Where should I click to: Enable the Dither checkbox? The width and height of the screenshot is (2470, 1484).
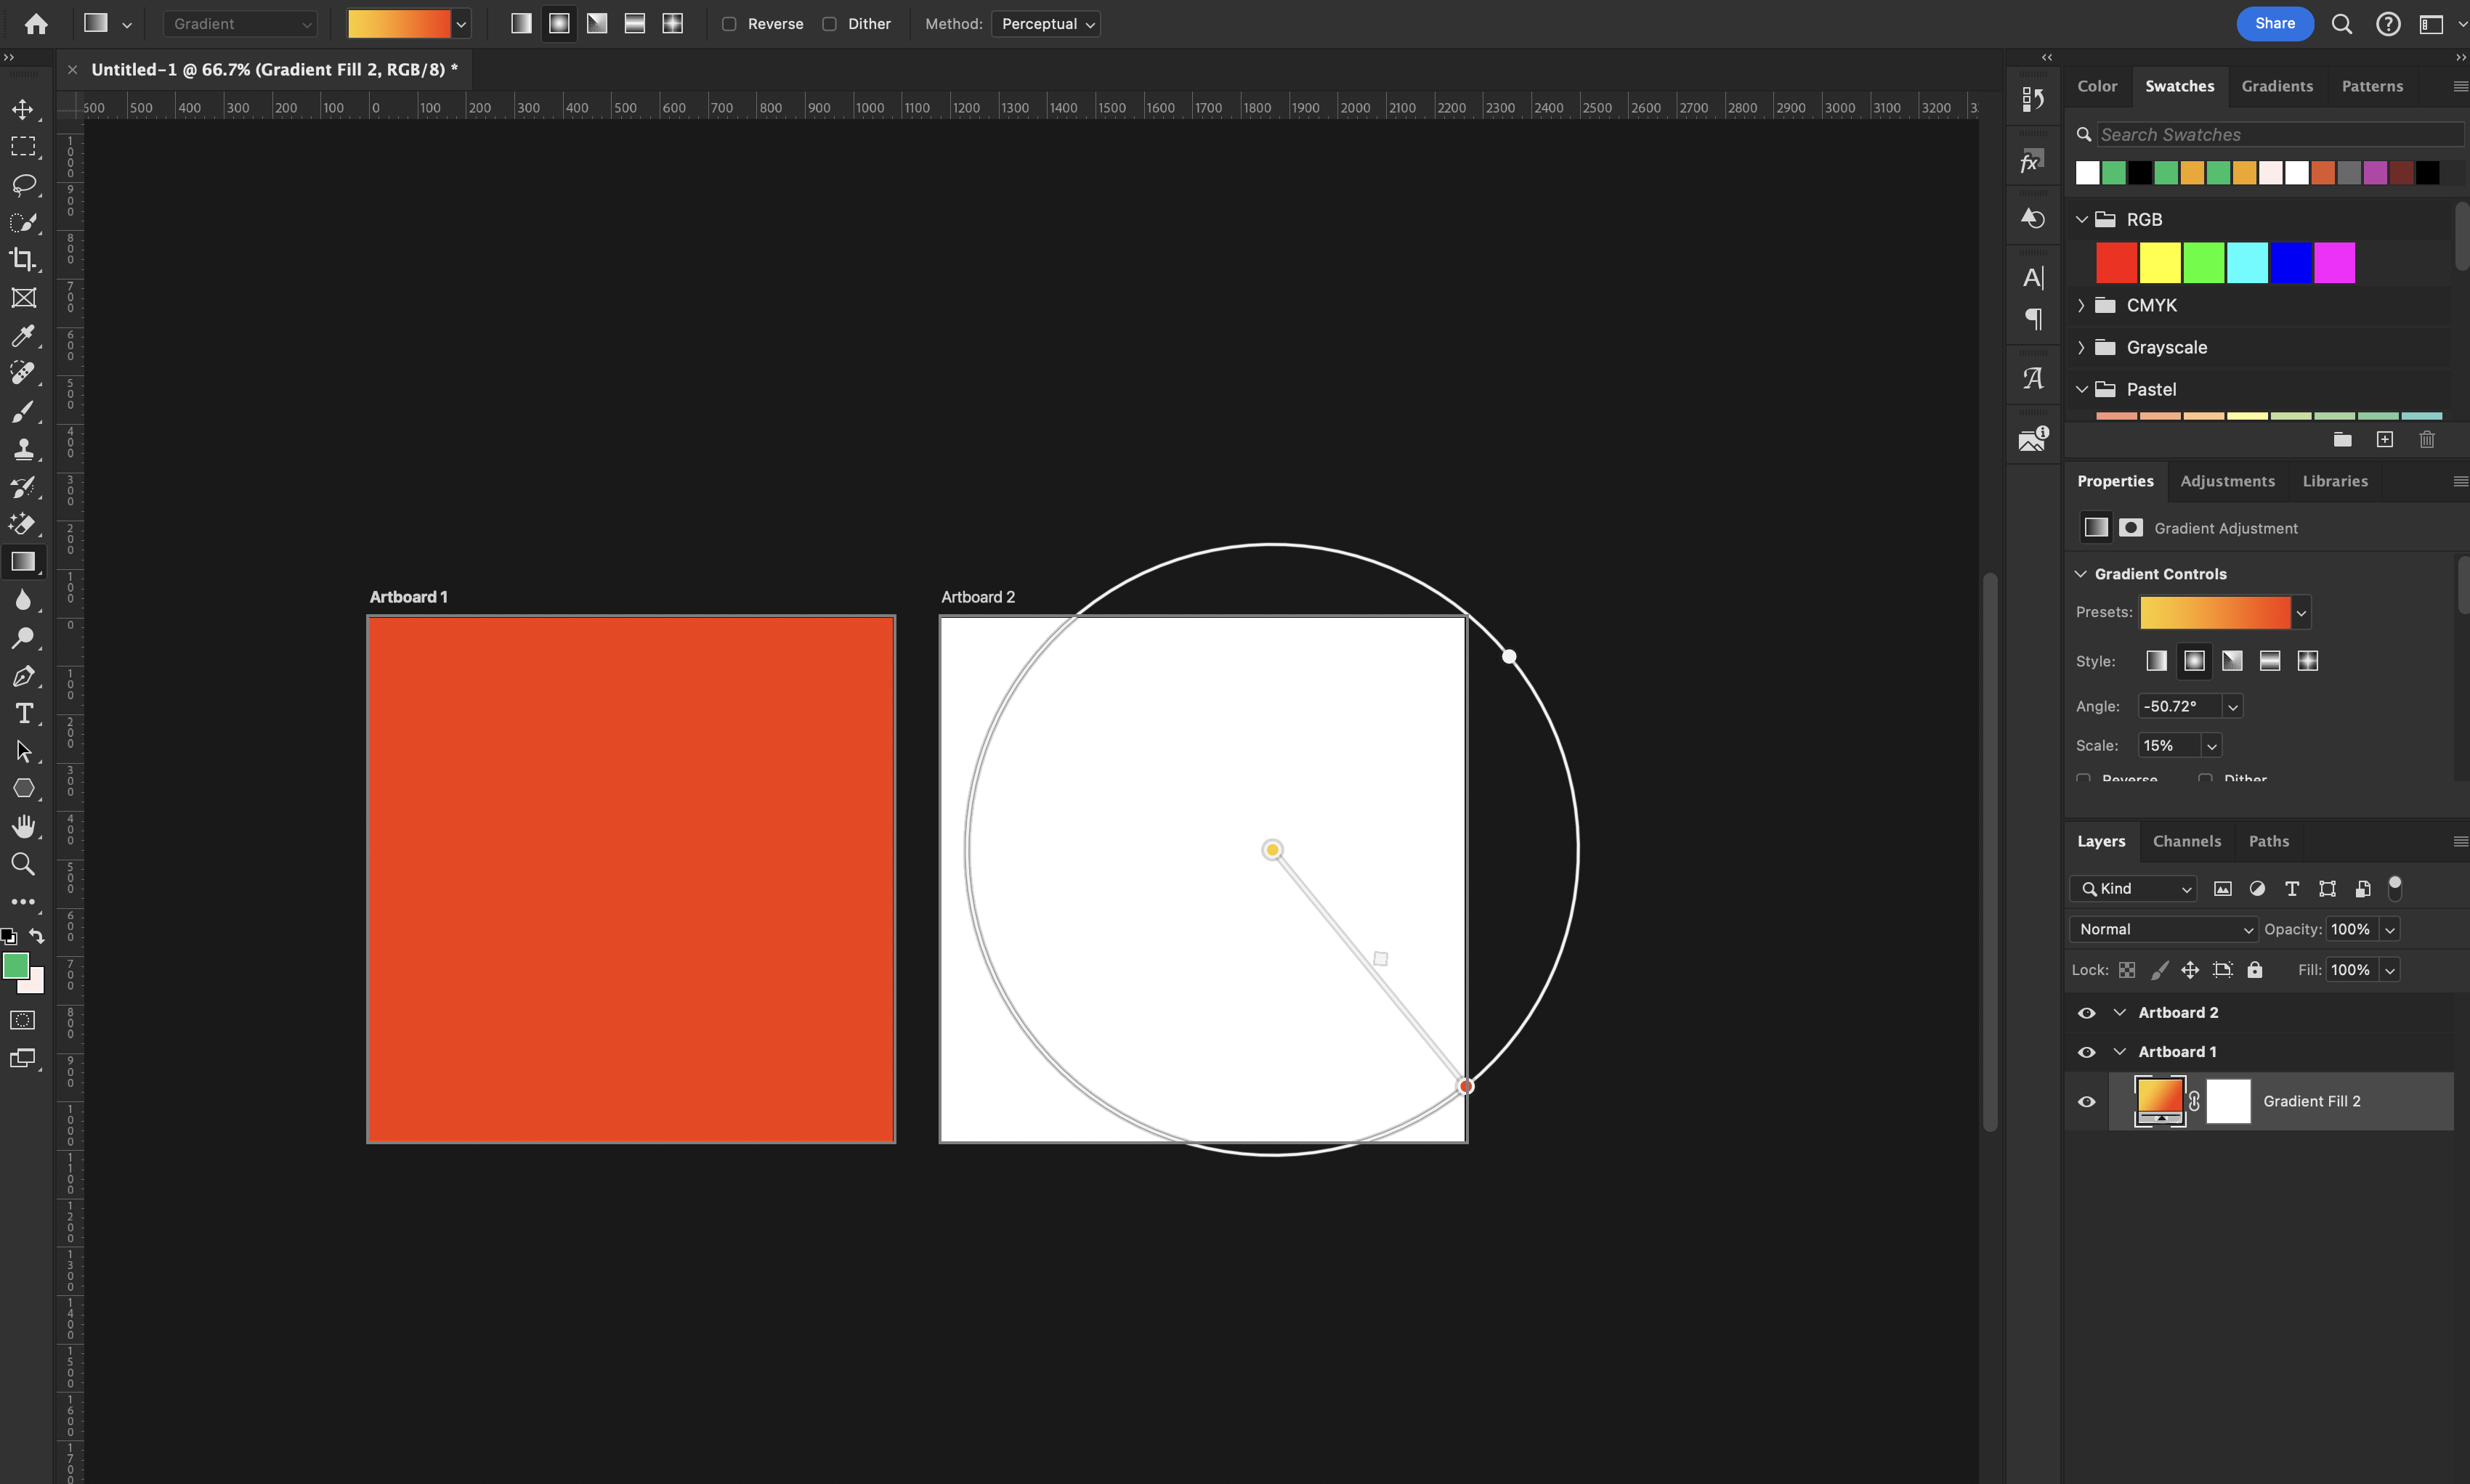point(830,23)
